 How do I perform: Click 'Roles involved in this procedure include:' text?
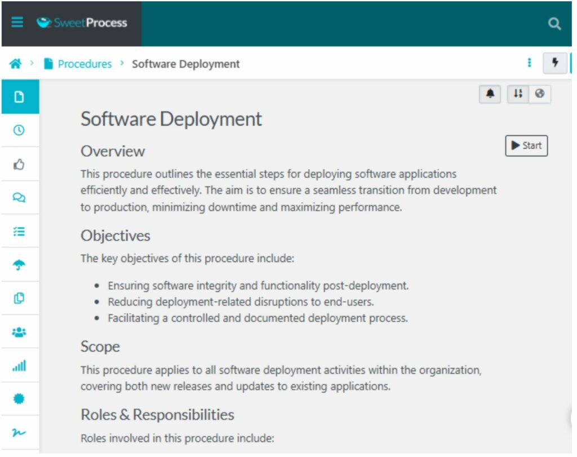pos(177,438)
